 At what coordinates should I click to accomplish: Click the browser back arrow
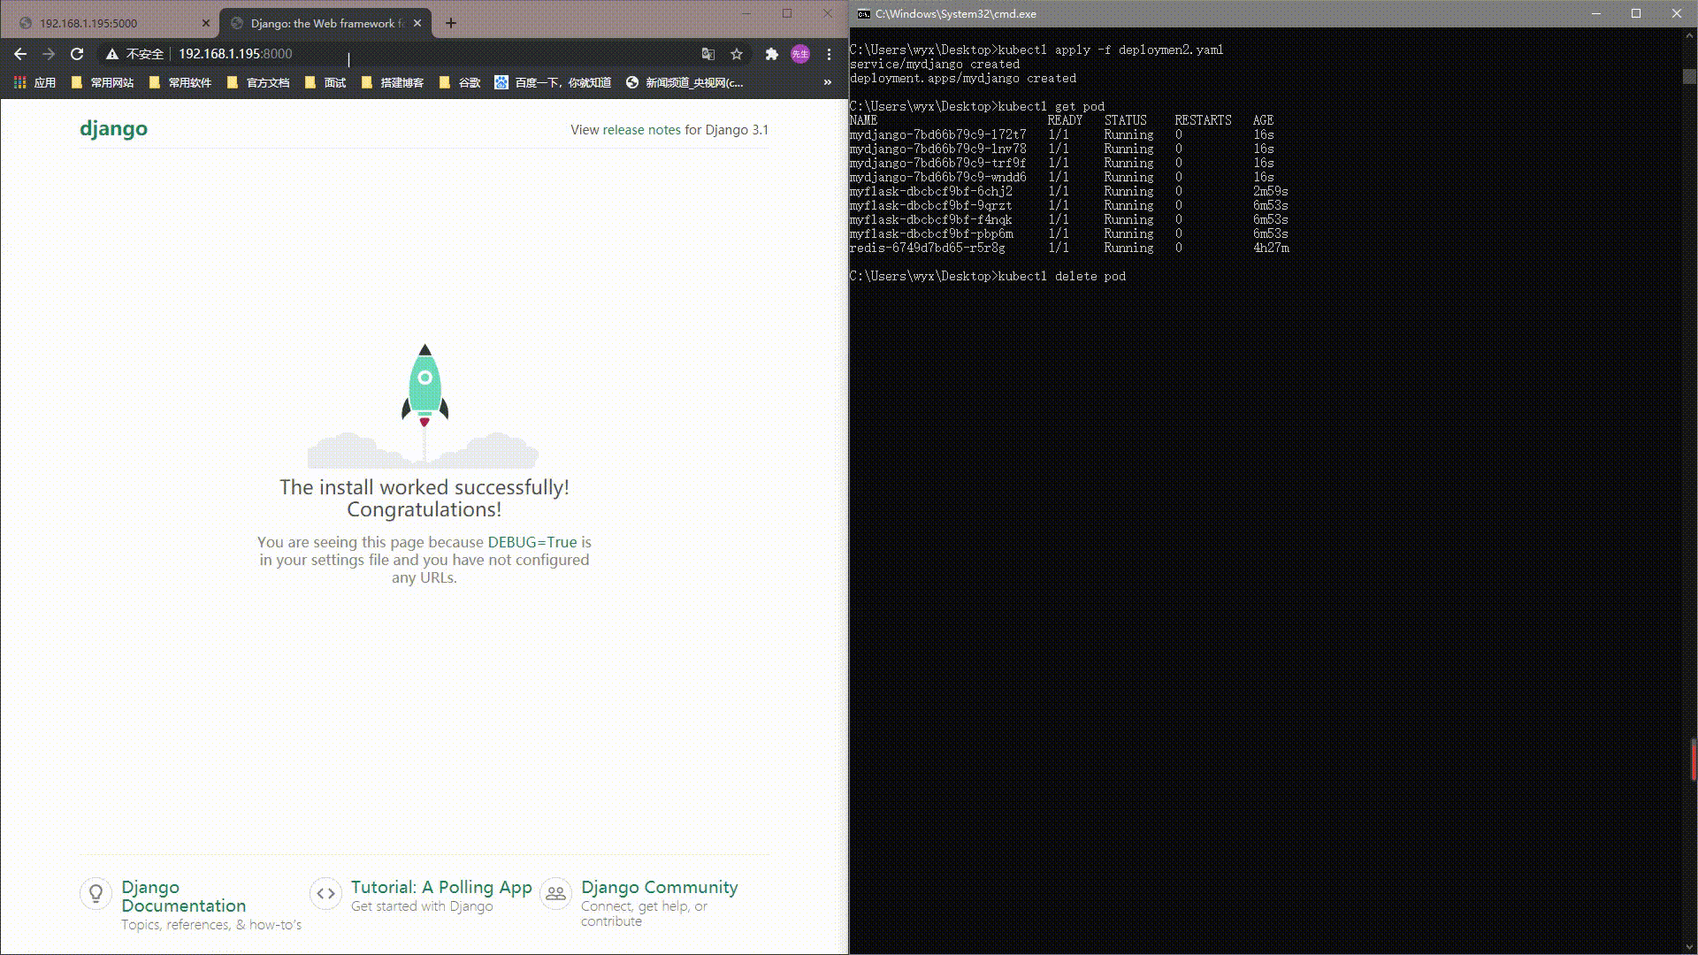tap(20, 54)
